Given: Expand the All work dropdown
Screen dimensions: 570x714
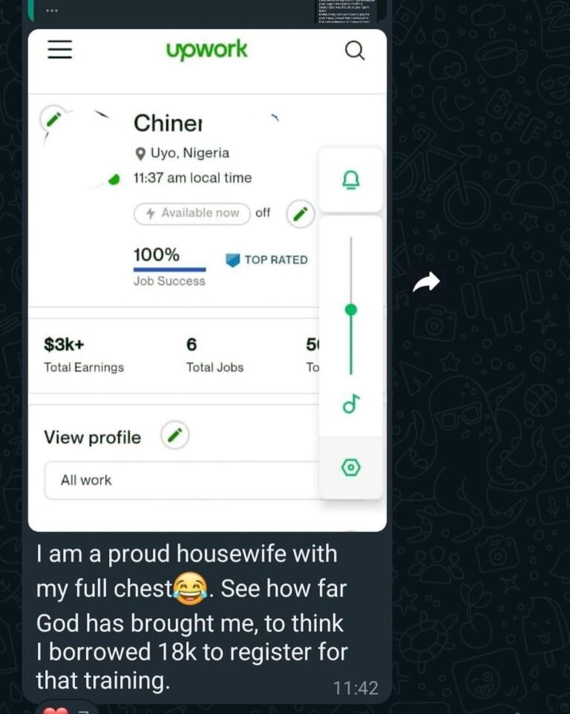Looking at the screenshot, I should click(x=182, y=481).
